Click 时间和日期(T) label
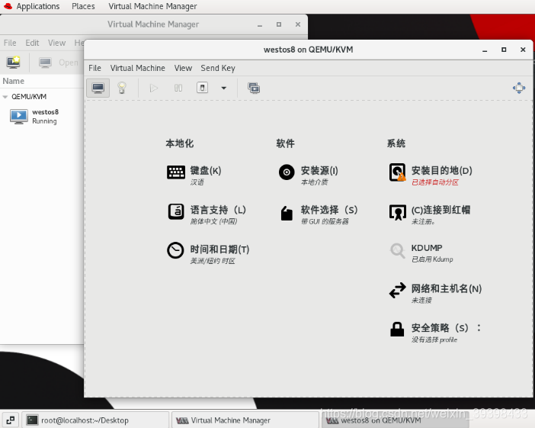The height and width of the screenshot is (428, 535). [x=219, y=249]
